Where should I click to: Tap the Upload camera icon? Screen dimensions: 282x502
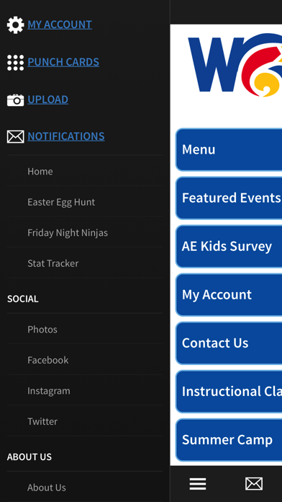[x=15, y=100]
